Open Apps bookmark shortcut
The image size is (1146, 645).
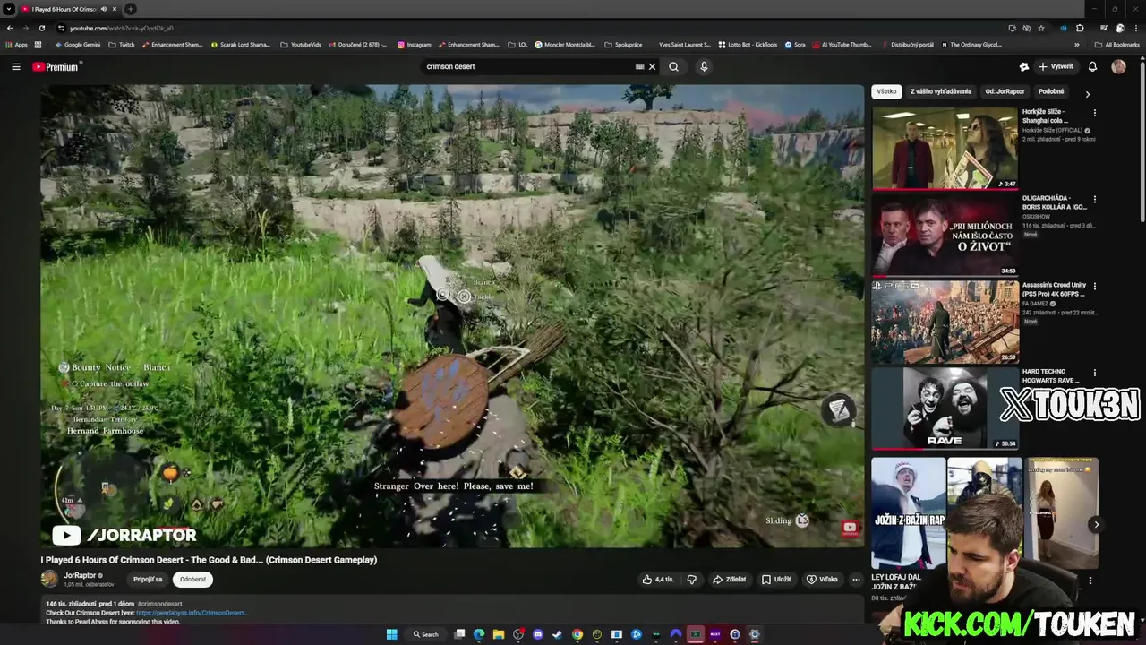click(x=17, y=44)
